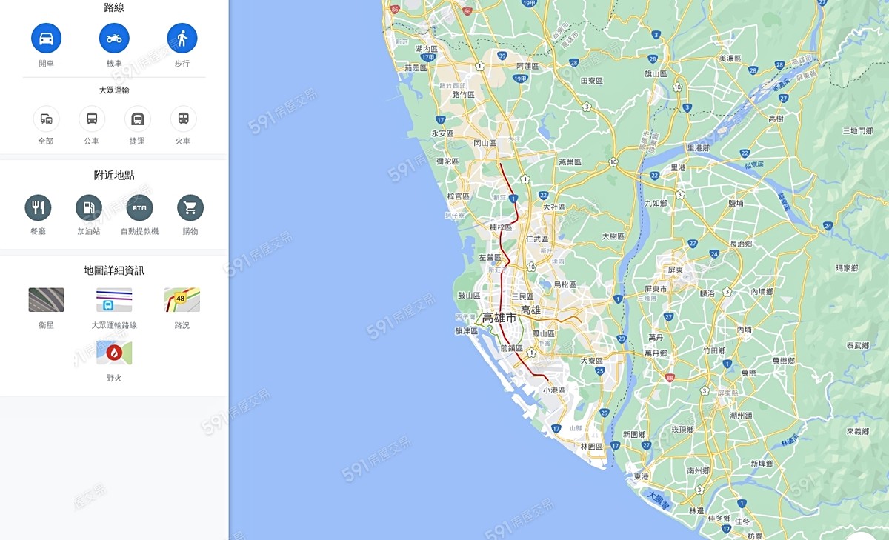This screenshot has width=889, height=540.
Task: Find nearby 加油站 gas stations
Action: click(x=89, y=208)
